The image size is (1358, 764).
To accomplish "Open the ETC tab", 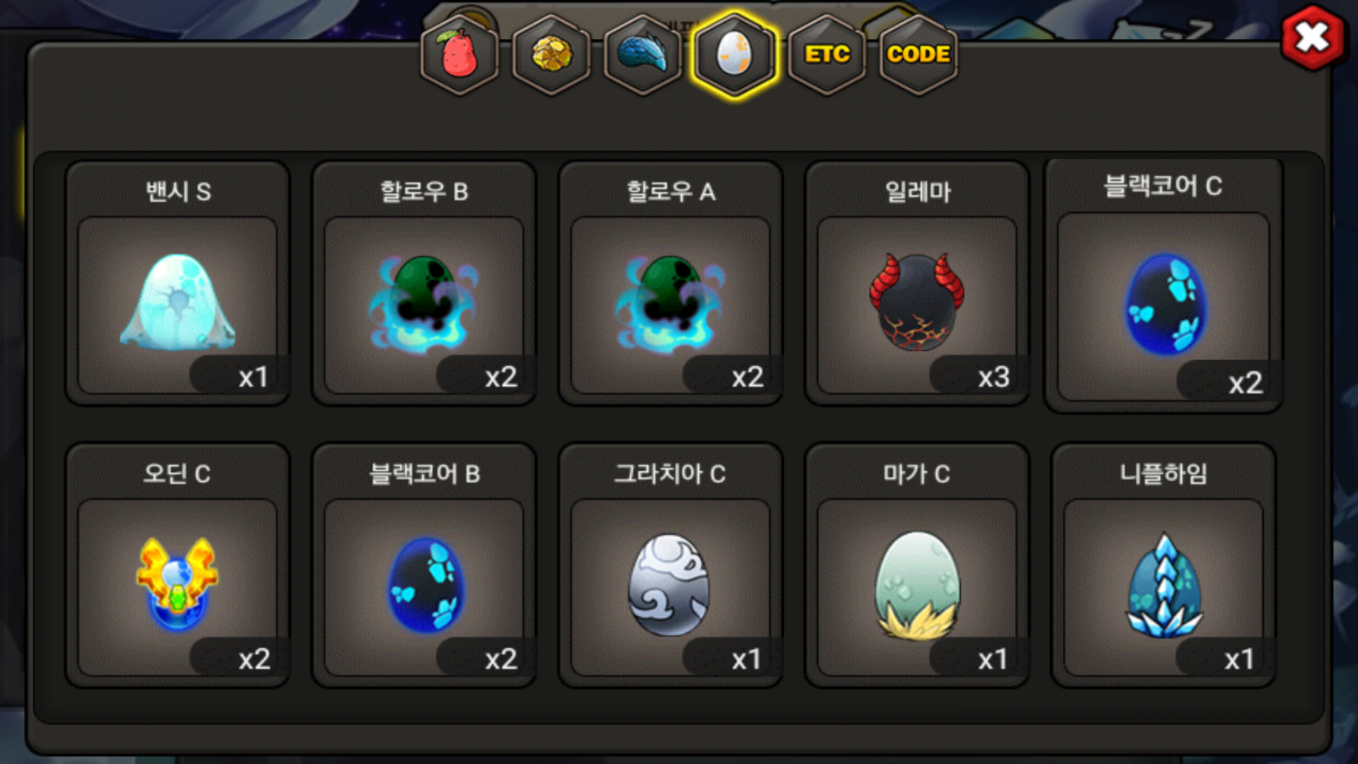I will click(827, 55).
